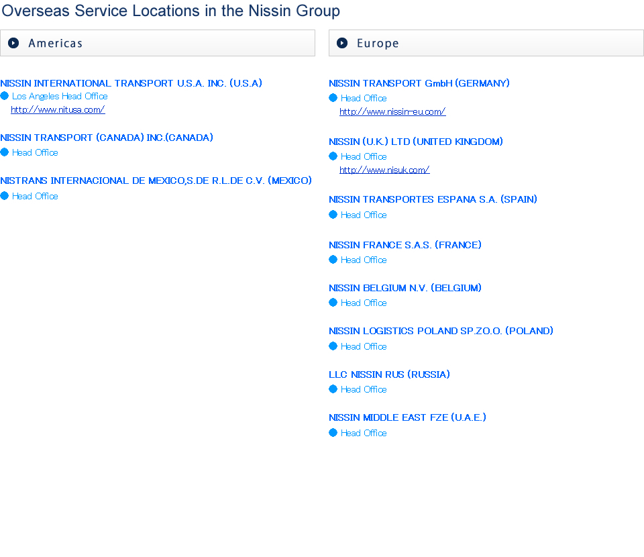Open NISSIN BELGIUM N.V. link
This screenshot has width=644, height=557.
coord(405,288)
